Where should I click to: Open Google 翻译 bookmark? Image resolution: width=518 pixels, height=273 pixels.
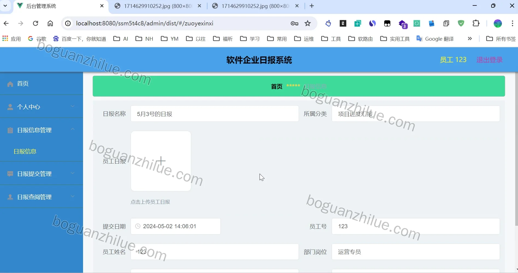(435, 39)
